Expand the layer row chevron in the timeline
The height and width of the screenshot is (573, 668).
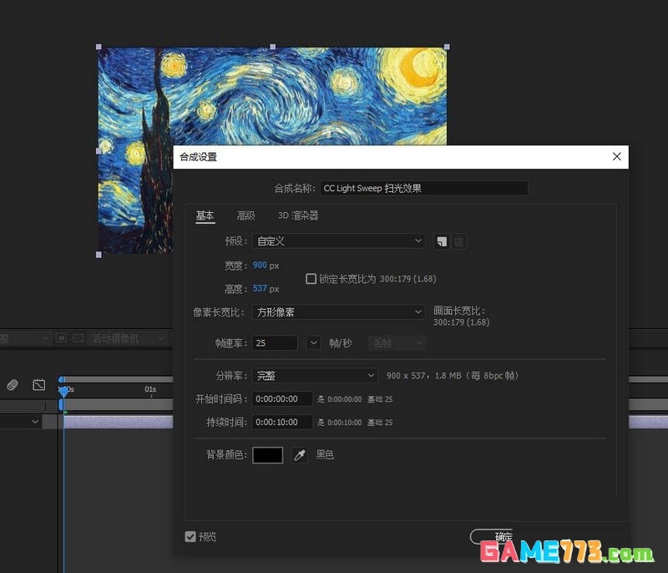point(35,420)
